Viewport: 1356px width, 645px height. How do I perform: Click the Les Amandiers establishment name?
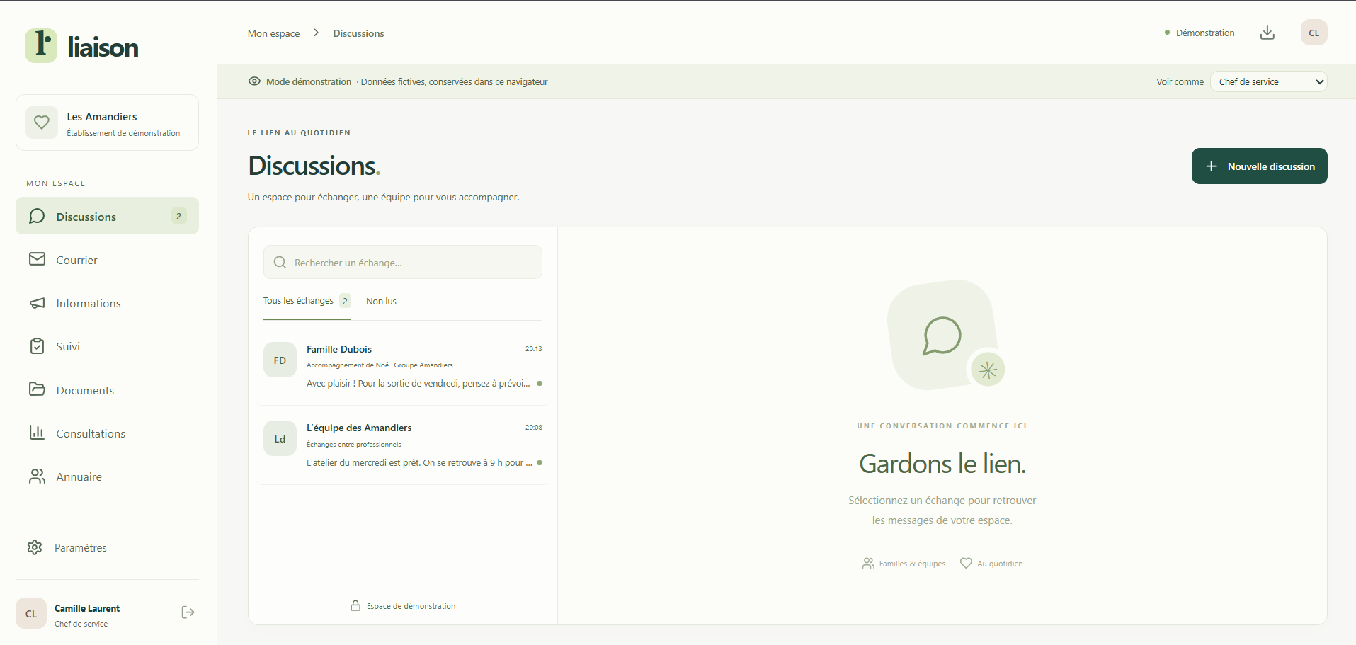[102, 117]
